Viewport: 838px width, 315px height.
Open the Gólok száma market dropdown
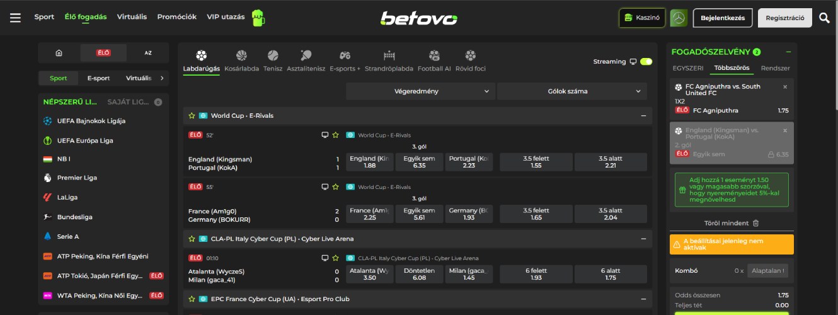click(572, 91)
